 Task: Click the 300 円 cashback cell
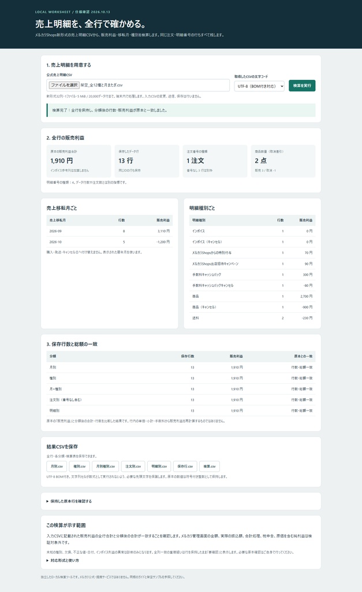(308, 275)
